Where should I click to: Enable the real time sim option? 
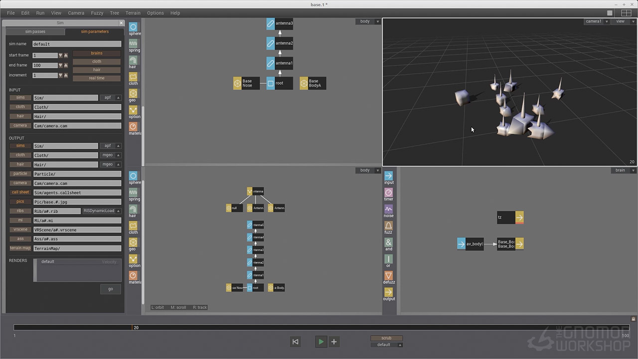97,78
